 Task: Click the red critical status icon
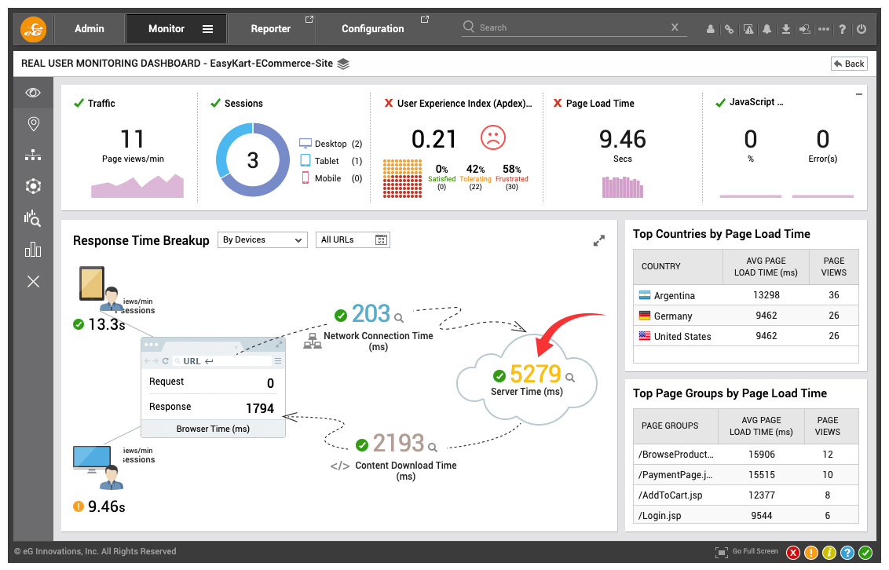coord(793,553)
